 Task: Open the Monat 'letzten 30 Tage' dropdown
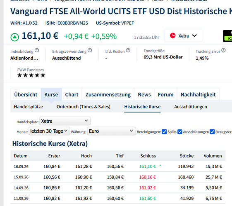coord(49,131)
